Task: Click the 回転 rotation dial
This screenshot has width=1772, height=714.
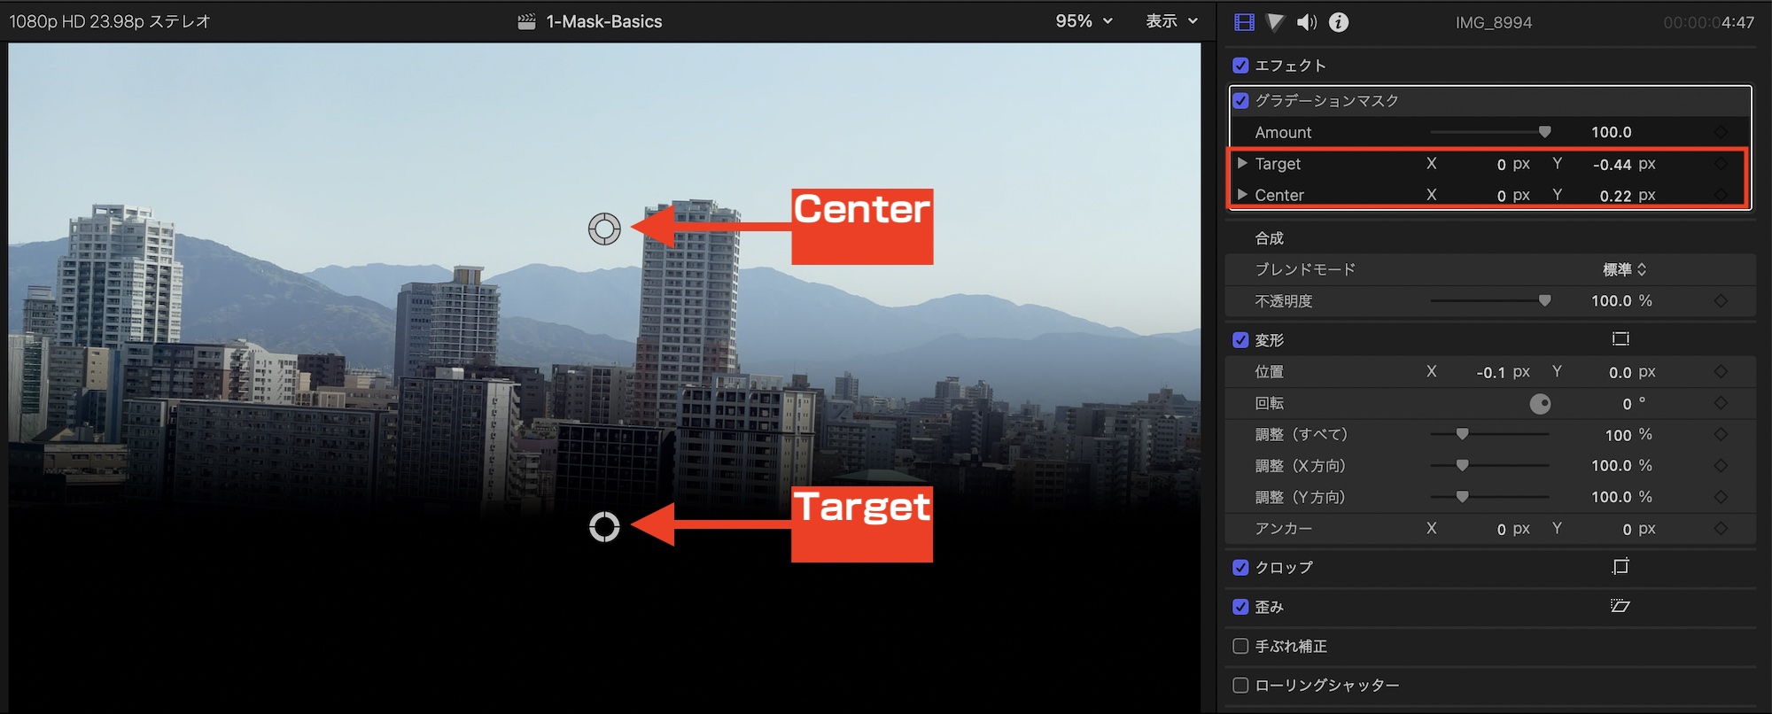Action: (1540, 404)
